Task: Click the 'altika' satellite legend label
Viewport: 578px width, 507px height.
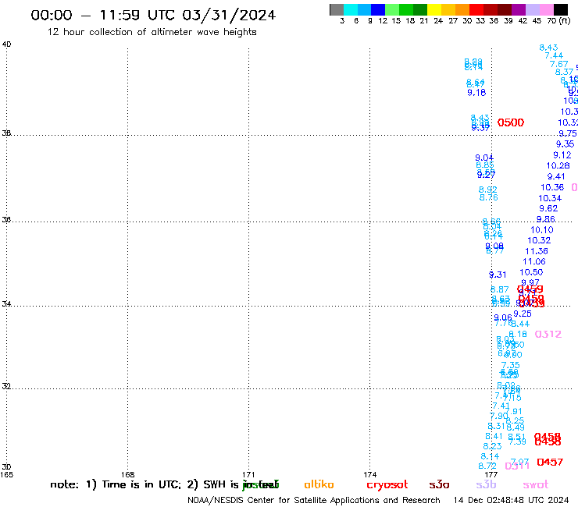Action: tap(319, 484)
